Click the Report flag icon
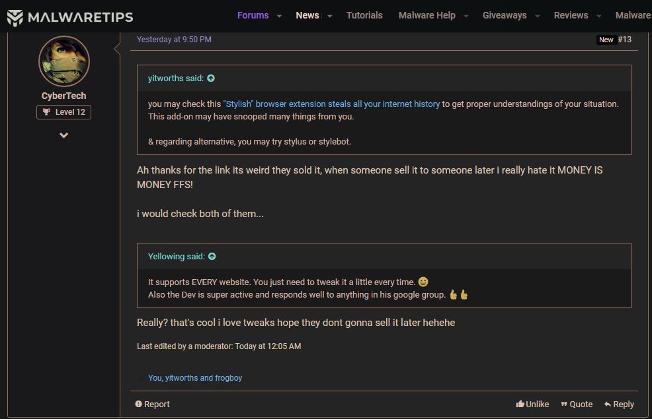Screen dimensions: 652x419 (139, 404)
